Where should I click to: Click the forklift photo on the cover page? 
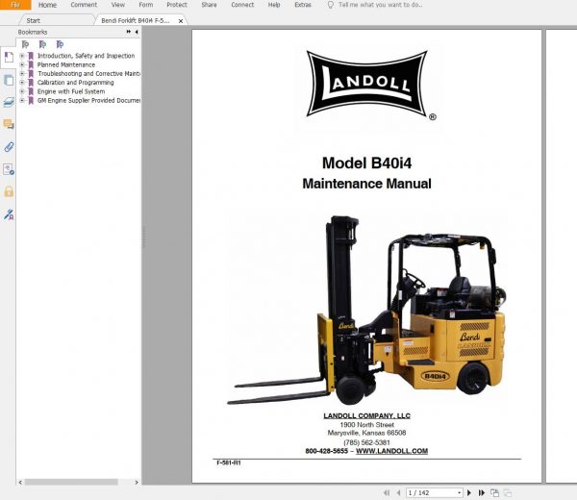[x=367, y=311]
